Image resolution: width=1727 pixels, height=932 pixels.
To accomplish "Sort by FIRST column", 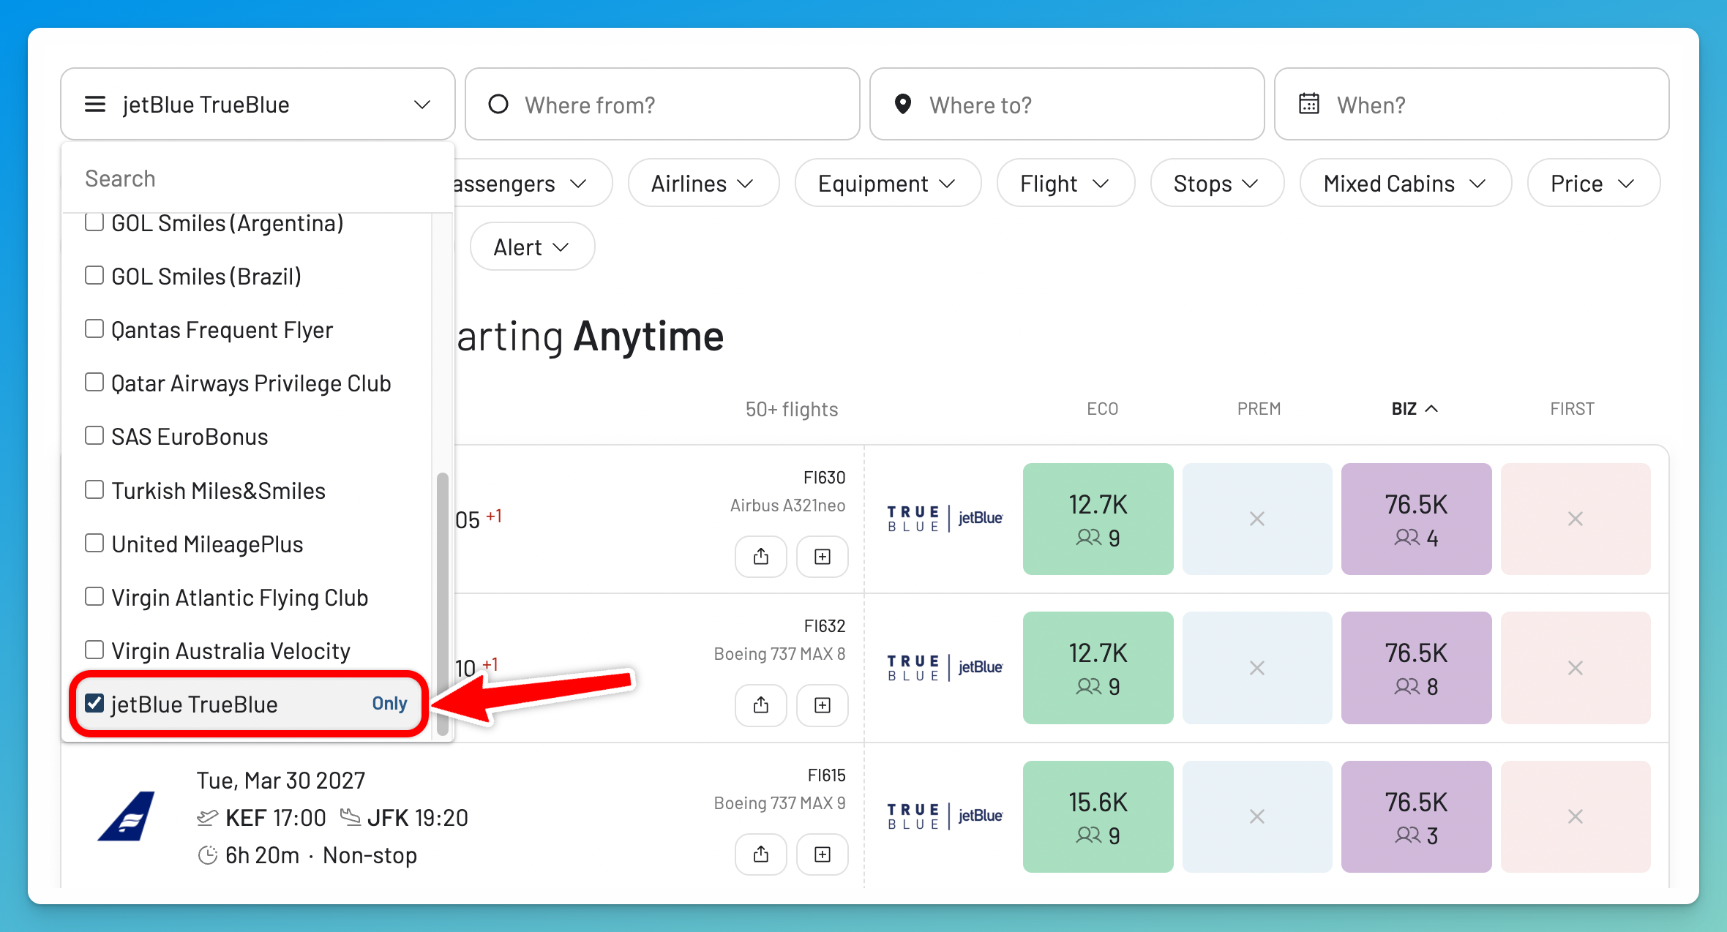I will click(x=1572, y=409).
